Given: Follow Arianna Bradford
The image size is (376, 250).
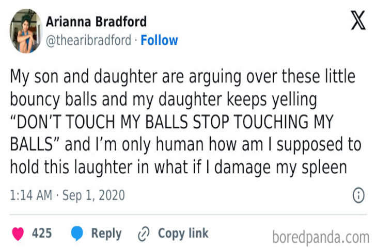Looking at the screenshot, I should [x=159, y=40].
